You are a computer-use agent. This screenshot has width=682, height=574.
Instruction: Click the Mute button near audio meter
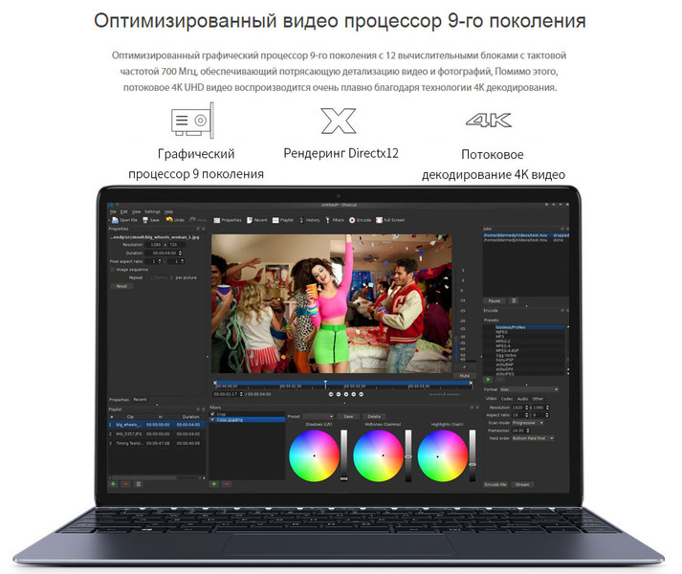coord(464,375)
